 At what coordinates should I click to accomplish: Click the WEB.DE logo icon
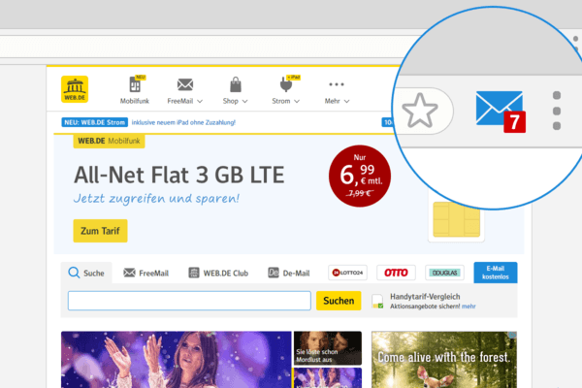click(75, 89)
